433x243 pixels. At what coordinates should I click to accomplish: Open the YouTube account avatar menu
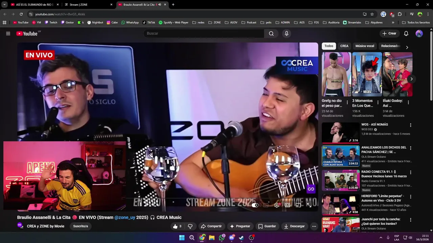pos(419,33)
